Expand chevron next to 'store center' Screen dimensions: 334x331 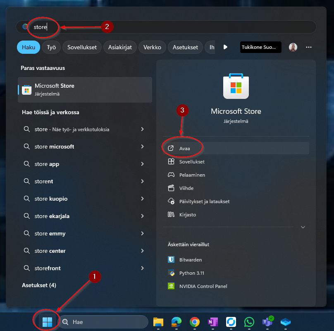[x=142, y=251]
